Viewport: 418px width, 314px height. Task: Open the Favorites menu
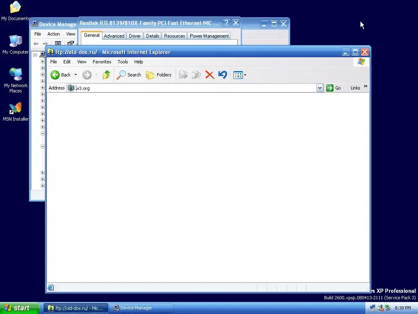tap(102, 62)
